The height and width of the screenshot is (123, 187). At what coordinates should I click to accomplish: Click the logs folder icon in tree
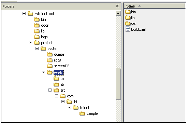tap(37, 37)
